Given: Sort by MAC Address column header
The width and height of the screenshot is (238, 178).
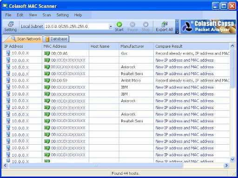Looking at the screenshot, I should click(x=66, y=46).
